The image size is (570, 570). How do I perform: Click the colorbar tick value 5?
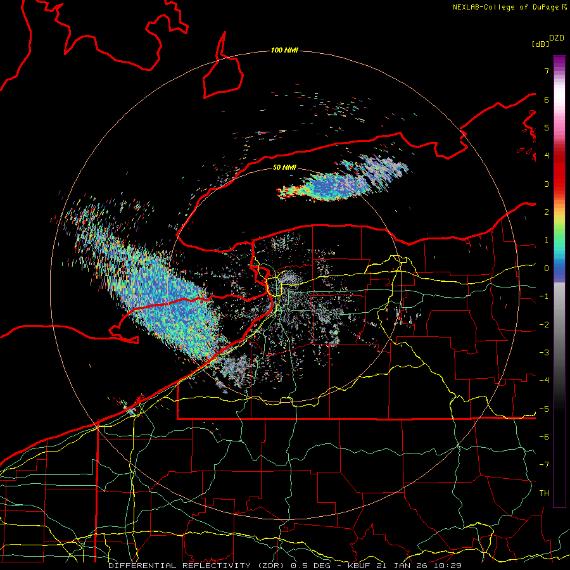(547, 127)
